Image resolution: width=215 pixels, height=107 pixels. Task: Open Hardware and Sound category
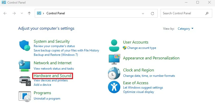coord(52,76)
